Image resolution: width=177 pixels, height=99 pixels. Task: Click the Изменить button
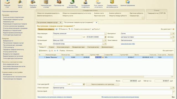[70, 51]
